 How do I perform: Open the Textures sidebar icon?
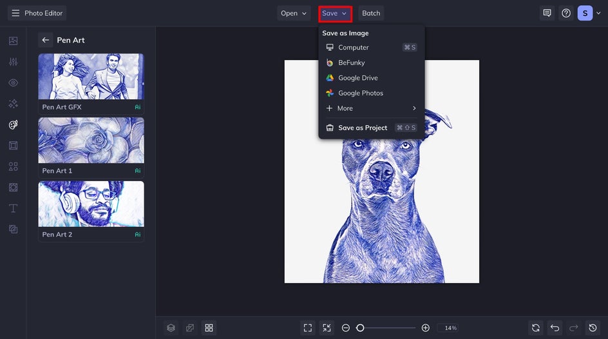click(13, 229)
